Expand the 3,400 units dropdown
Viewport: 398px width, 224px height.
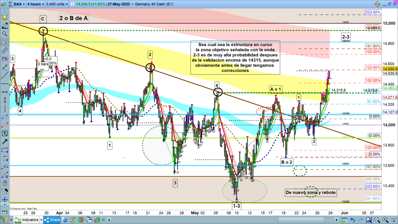pyautogui.click(x=57, y=4)
